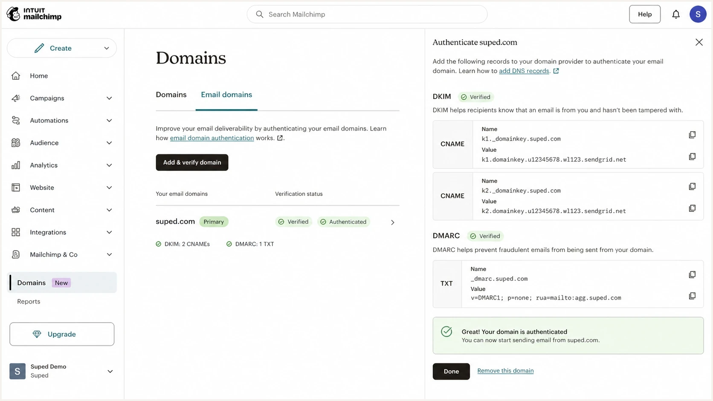Copy the k1.domainkey sendgrid value
This screenshot has width=713, height=401.
coord(692,156)
